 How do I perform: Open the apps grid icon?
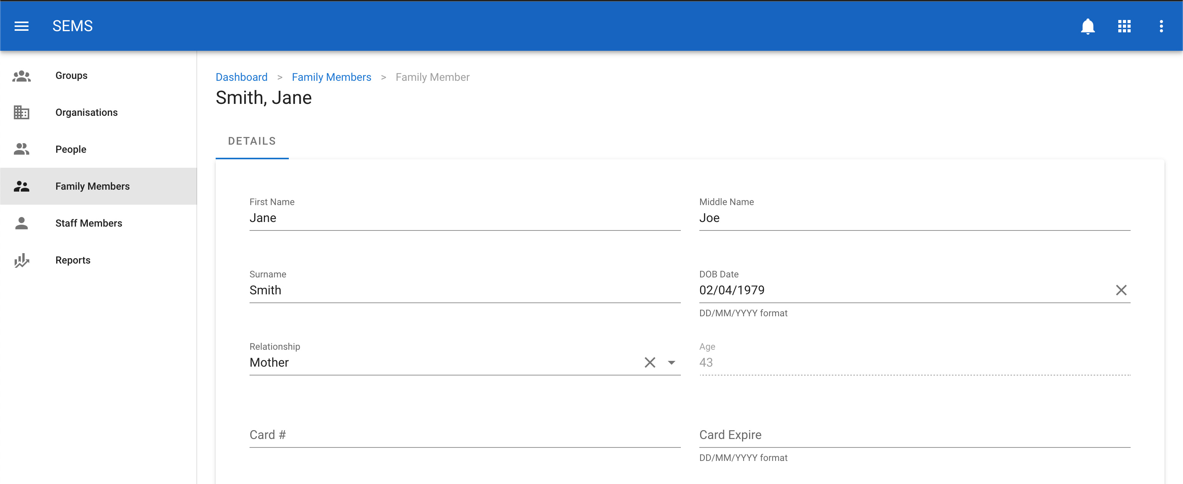(x=1124, y=26)
